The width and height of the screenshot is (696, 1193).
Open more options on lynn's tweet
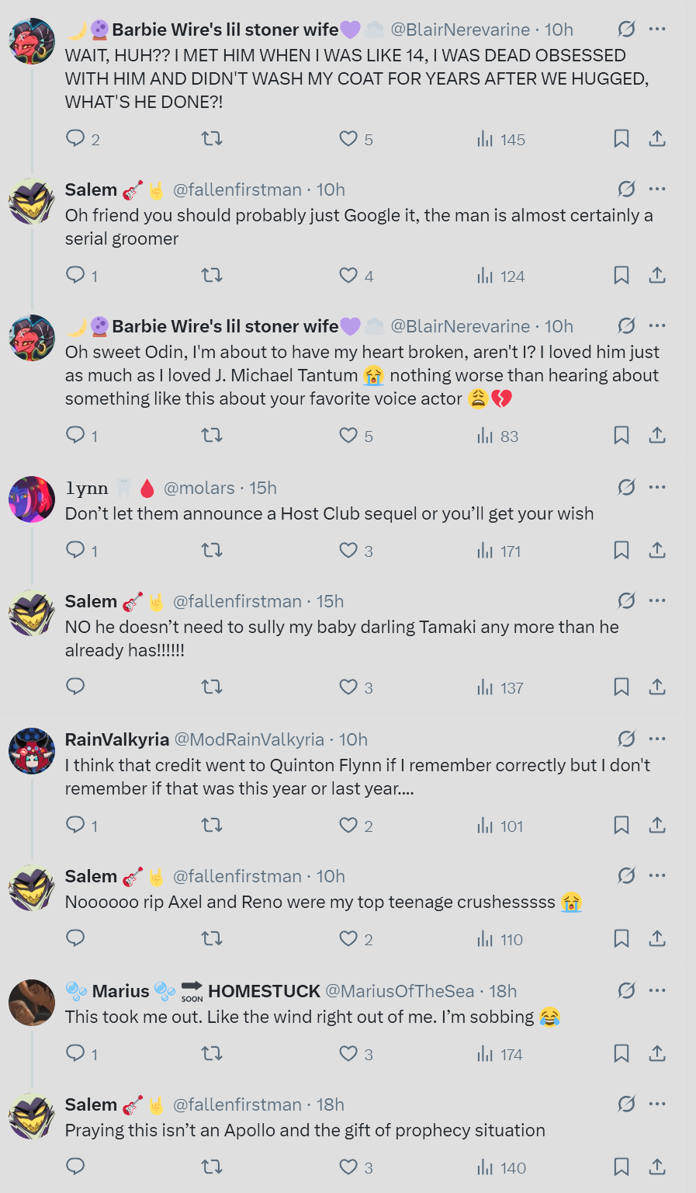pyautogui.click(x=657, y=487)
